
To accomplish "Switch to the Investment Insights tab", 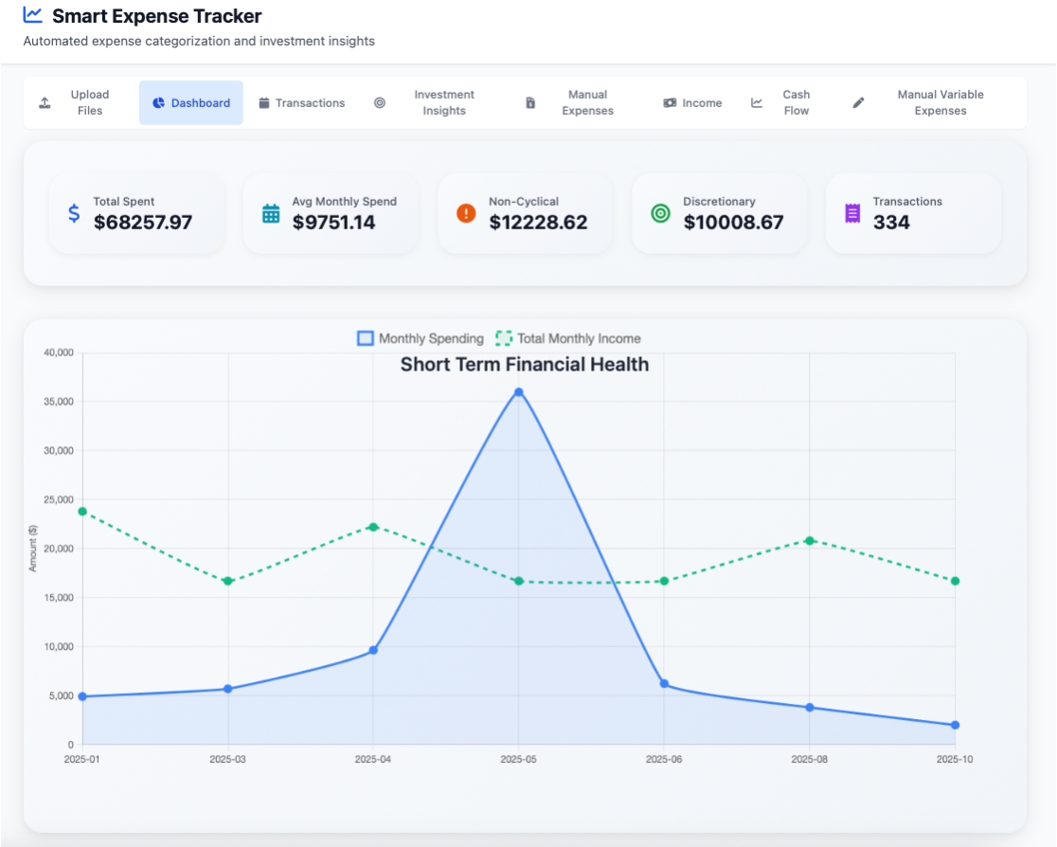I will tap(443, 103).
